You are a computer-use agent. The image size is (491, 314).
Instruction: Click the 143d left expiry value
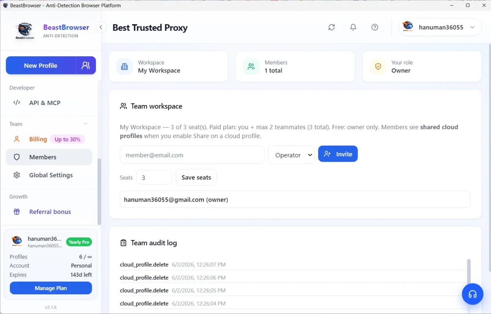81,275
